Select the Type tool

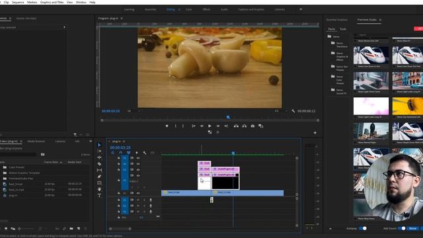(x=99, y=196)
